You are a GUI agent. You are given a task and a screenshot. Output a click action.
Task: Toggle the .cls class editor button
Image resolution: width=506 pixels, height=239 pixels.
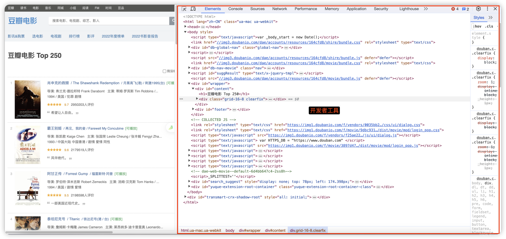[489, 26]
